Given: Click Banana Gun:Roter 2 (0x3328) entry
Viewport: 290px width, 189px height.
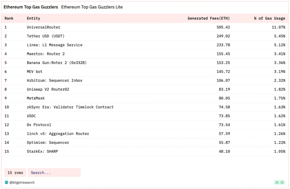Looking at the screenshot, I should tap(57, 63).
